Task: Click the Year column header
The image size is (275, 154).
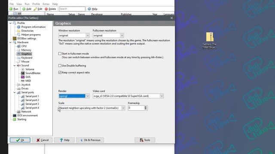Action: point(155,14)
